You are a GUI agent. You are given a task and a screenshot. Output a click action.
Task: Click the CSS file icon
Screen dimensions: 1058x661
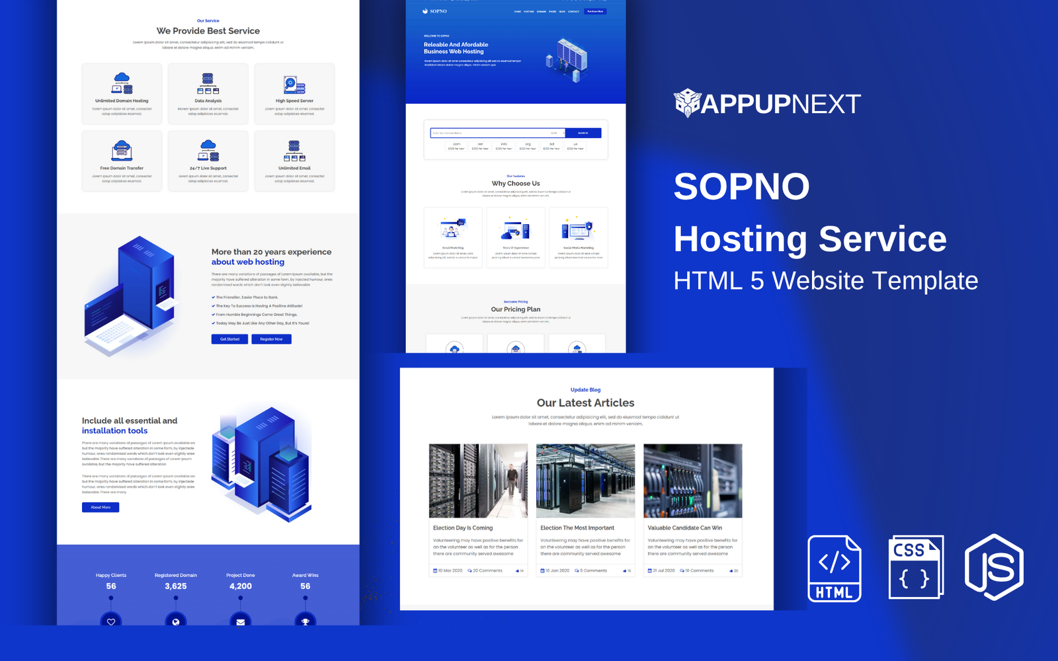tap(915, 567)
